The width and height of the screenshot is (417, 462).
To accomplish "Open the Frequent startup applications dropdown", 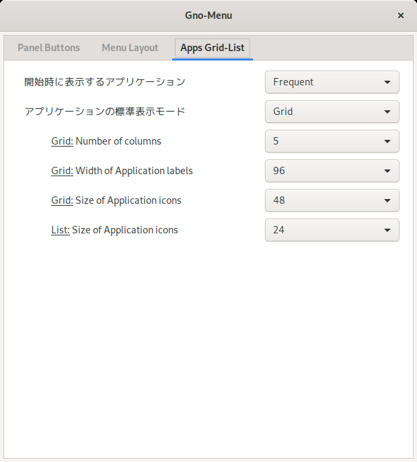I will [332, 82].
